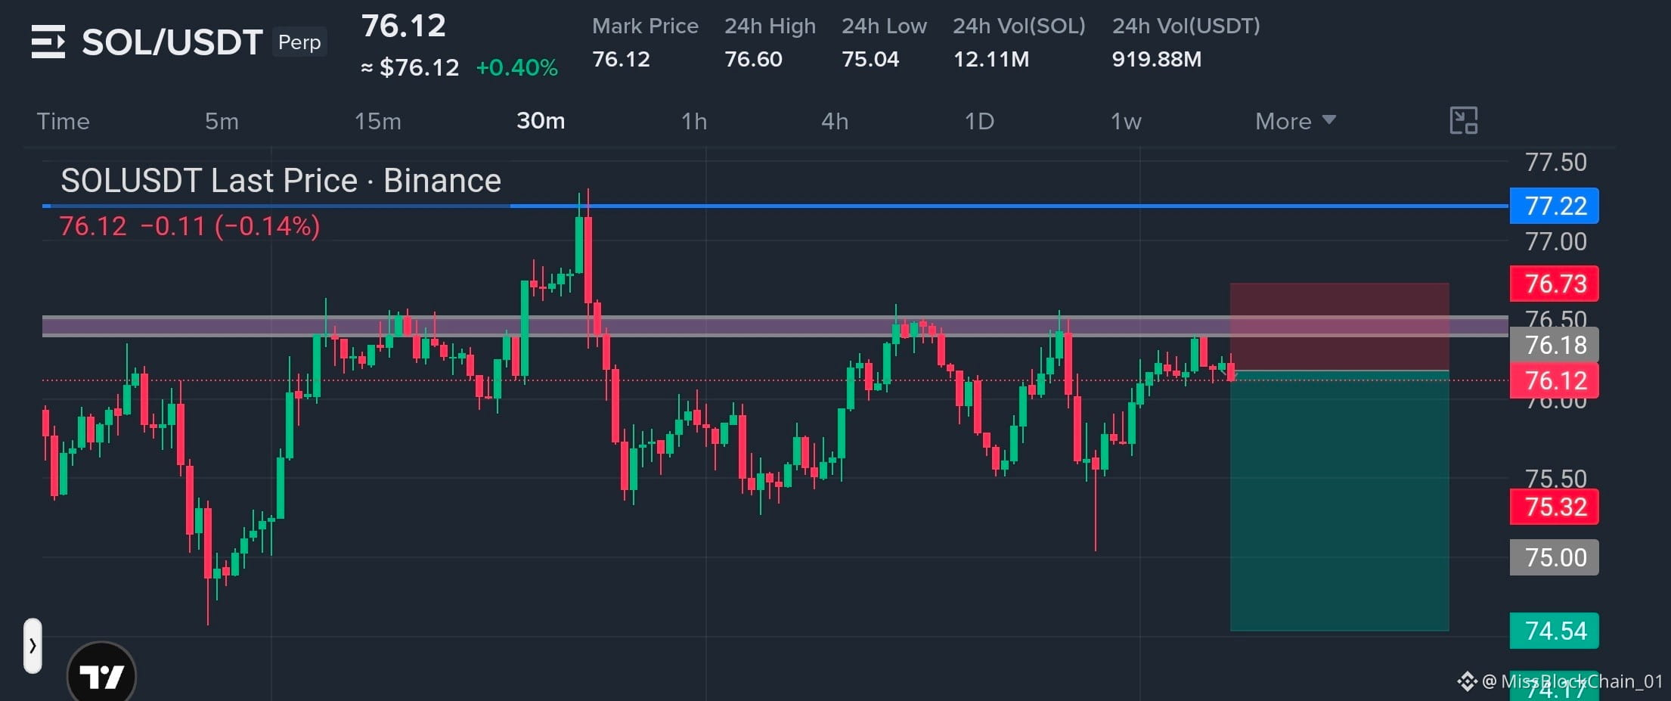Click the chart layout expand icon
The height and width of the screenshot is (701, 1671).
pos(1464,121)
